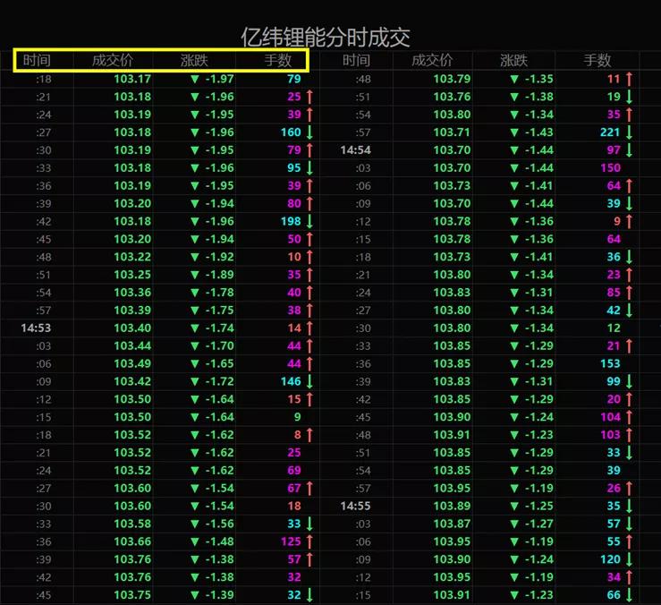Click the price 103.79
Screen dimensions: 661x605
pyautogui.click(x=452, y=79)
